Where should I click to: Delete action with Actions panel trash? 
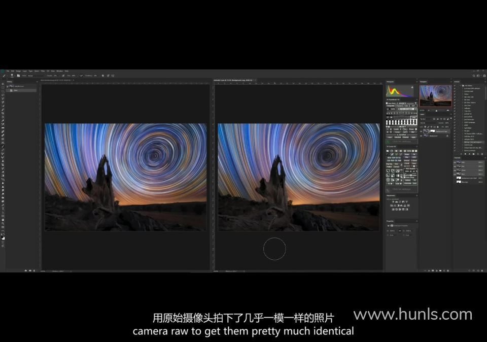(x=482, y=154)
